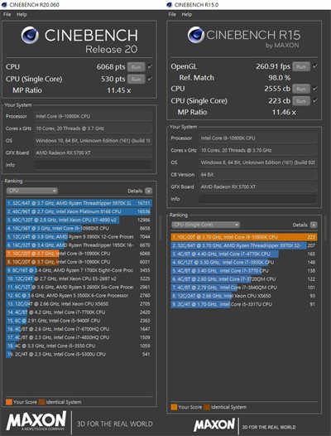This screenshot has width=331, height=436.
Task: Select rank 17 Core i7 4C/8T 2.3 GHz row
Action: 79,337
